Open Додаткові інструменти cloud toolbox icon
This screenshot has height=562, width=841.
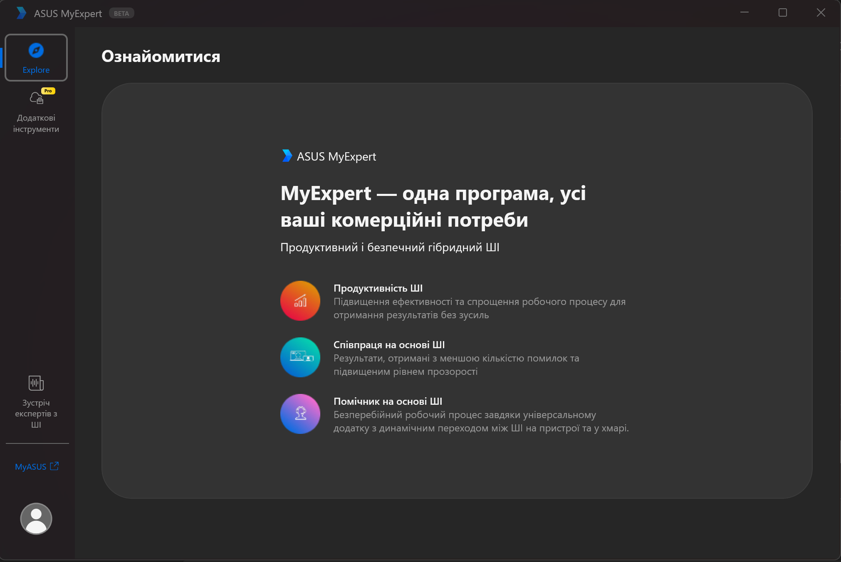(x=36, y=98)
